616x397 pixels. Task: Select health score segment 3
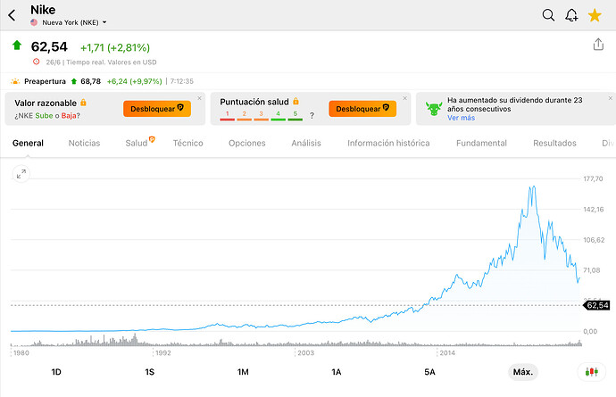click(261, 115)
